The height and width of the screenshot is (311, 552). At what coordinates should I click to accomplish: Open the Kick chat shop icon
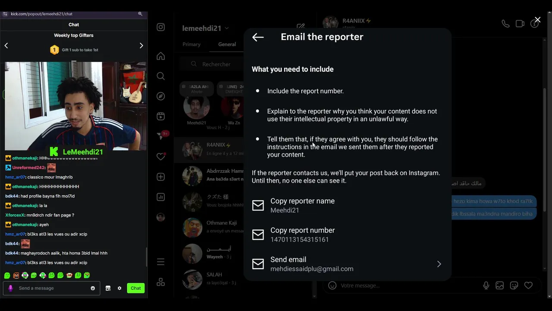click(108, 288)
